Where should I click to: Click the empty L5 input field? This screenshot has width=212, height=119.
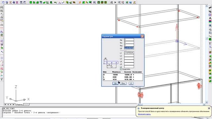129,64
